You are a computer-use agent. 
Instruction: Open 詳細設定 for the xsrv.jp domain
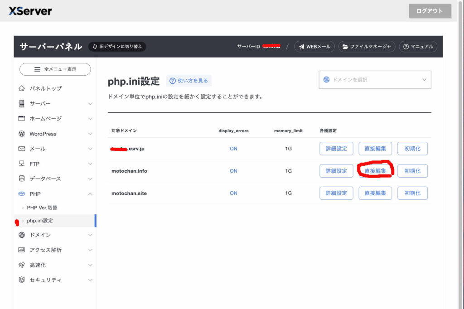coord(336,149)
